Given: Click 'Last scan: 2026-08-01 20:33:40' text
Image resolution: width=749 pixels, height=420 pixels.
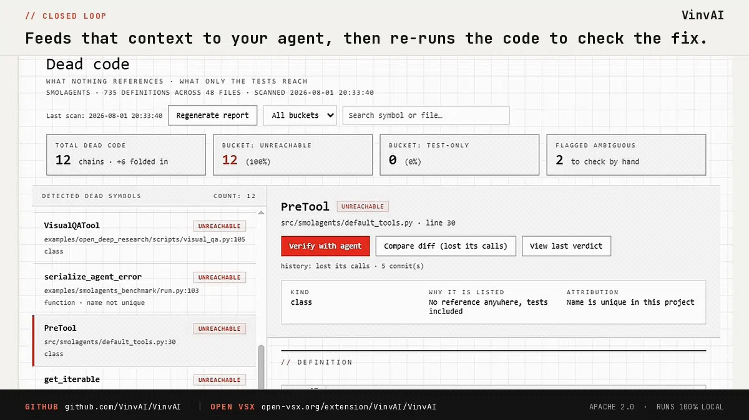Looking at the screenshot, I should coord(104,116).
